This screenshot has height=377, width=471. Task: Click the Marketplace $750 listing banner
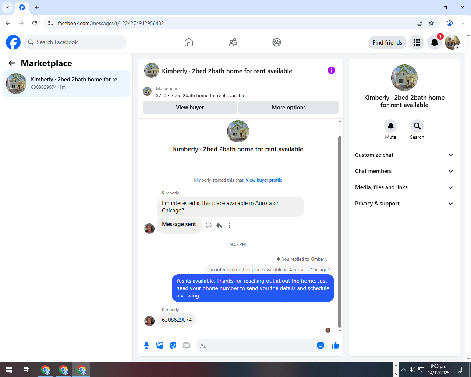click(241, 92)
